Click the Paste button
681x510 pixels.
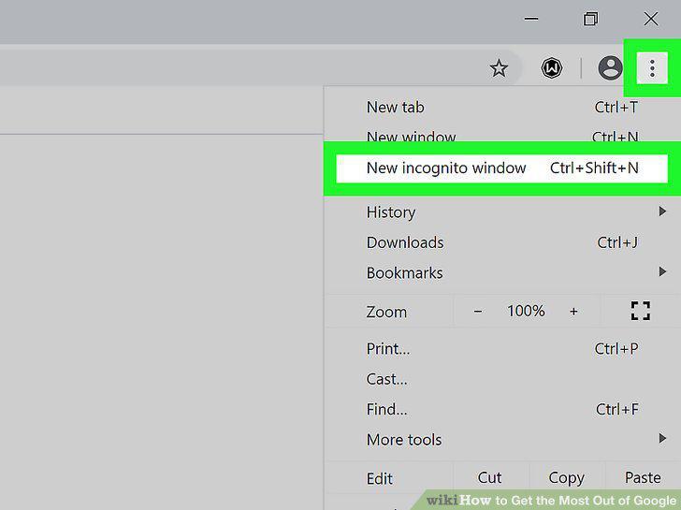643,478
